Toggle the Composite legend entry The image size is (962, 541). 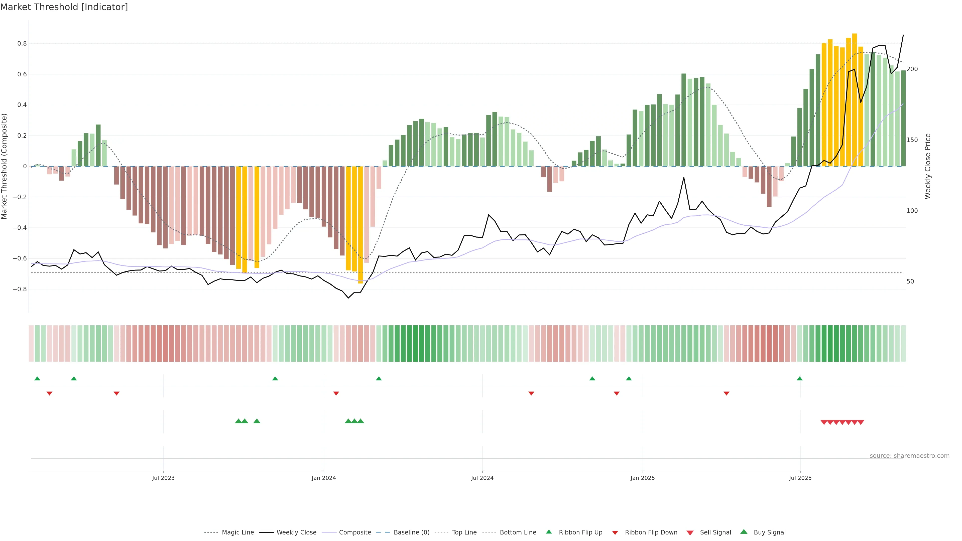(x=355, y=532)
